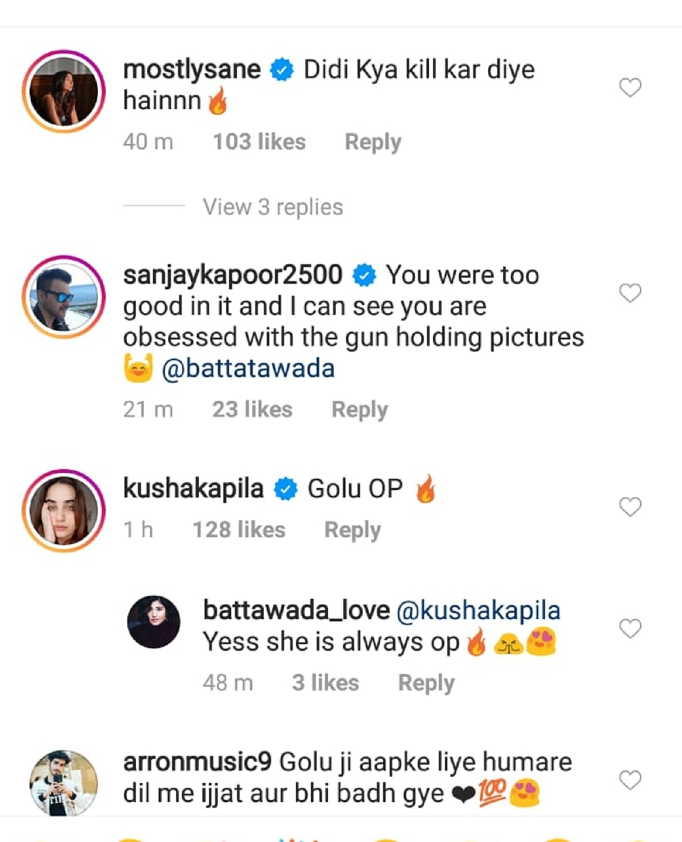Open arronmusic9's profile avatar
The image size is (682, 842).
point(64,783)
